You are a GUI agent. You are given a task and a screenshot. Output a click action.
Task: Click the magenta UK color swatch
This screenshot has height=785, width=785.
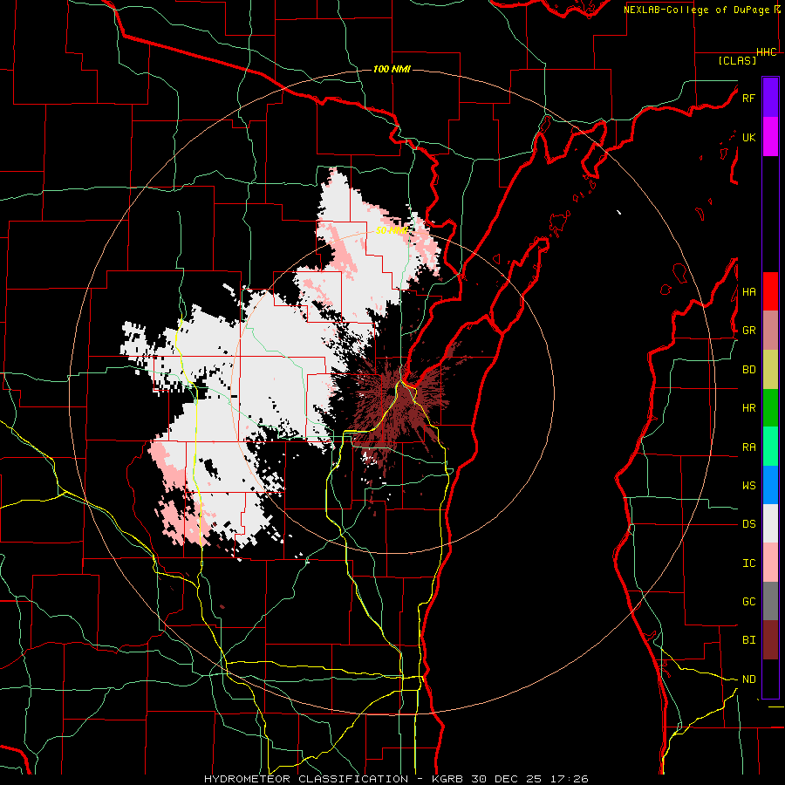[770, 137]
